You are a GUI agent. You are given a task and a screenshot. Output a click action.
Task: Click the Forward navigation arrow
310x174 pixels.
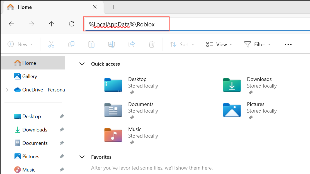(x=32, y=24)
